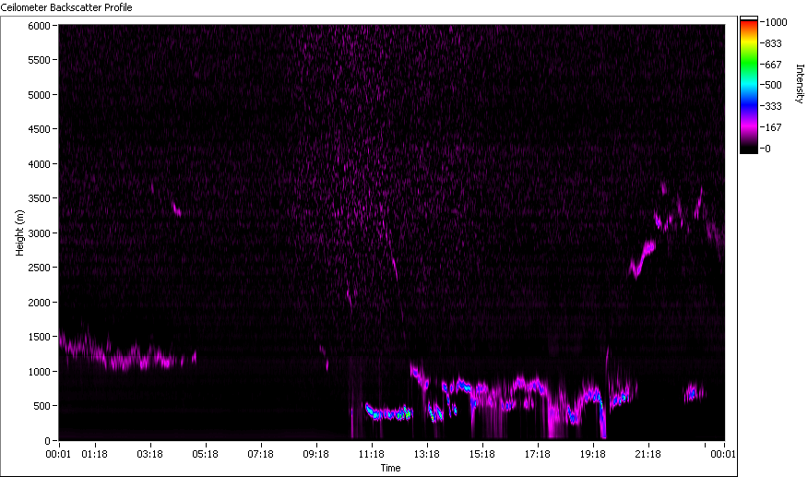Click the 5500 height axis label

coord(39,60)
